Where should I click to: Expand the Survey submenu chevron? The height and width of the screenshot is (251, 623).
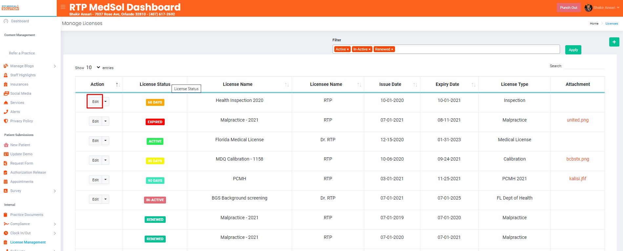(55, 191)
